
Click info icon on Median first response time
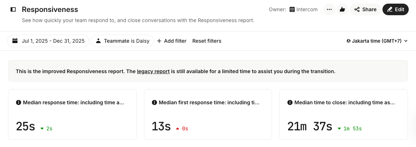[154, 102]
